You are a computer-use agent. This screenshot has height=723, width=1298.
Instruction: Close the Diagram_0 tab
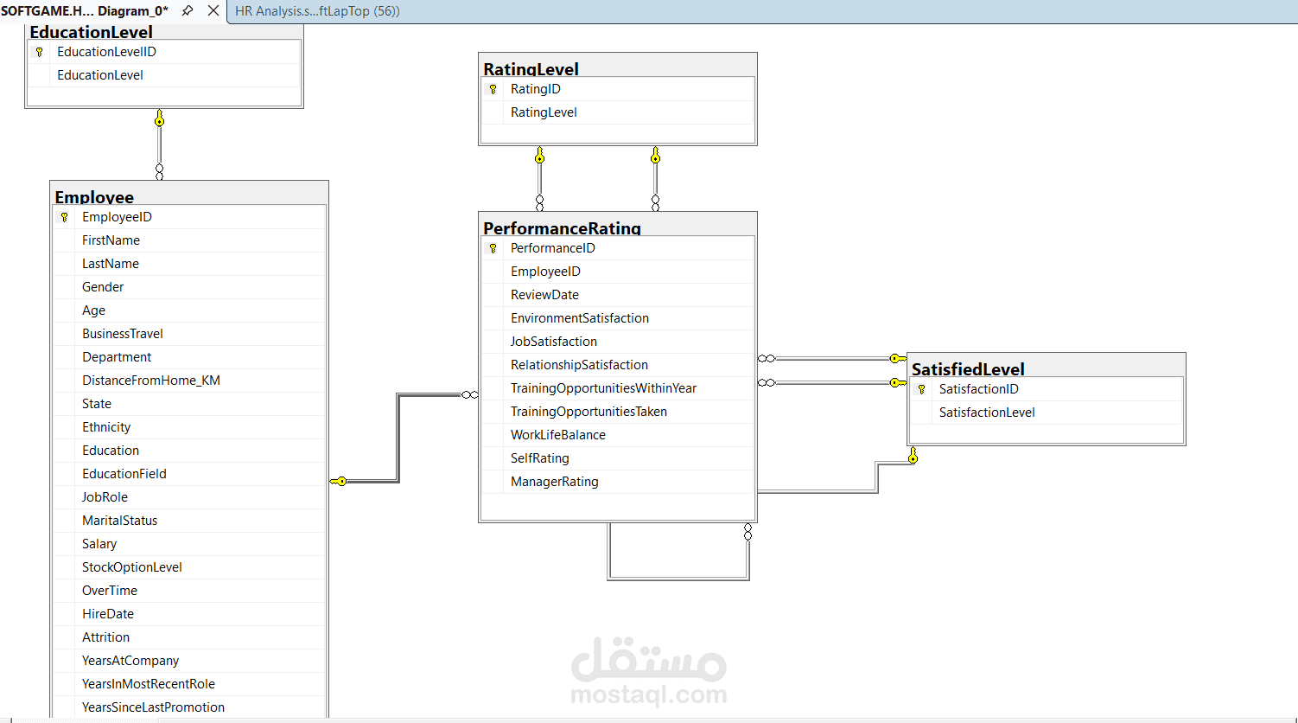click(x=212, y=11)
